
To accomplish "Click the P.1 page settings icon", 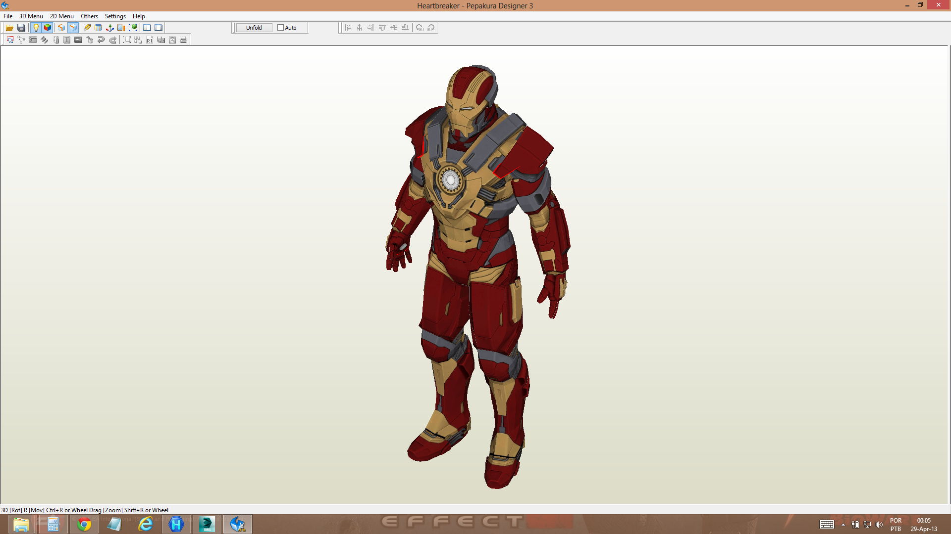I will click(x=150, y=40).
